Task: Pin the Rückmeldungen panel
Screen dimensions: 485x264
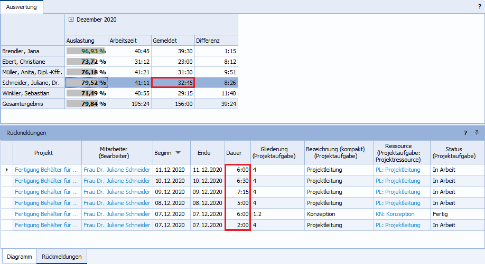Action: pos(477,133)
